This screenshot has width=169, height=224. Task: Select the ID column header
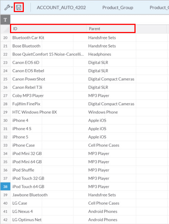point(48,29)
